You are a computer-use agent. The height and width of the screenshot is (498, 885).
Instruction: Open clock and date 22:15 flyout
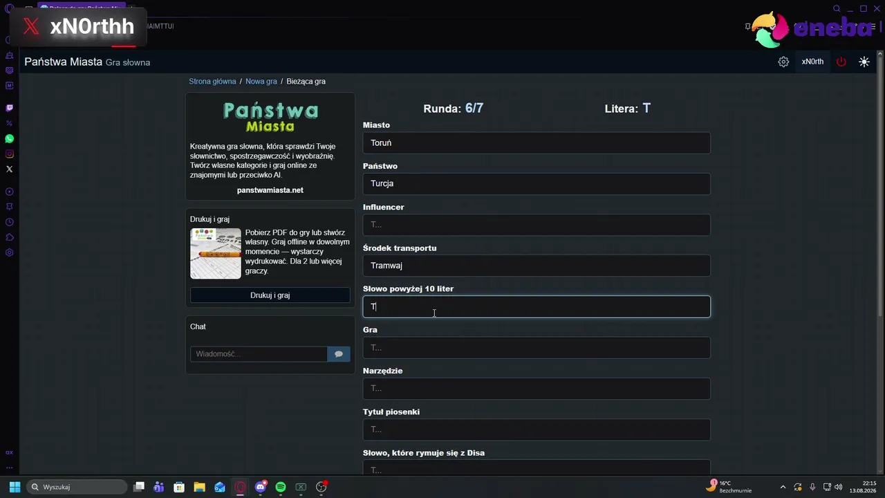click(864, 487)
